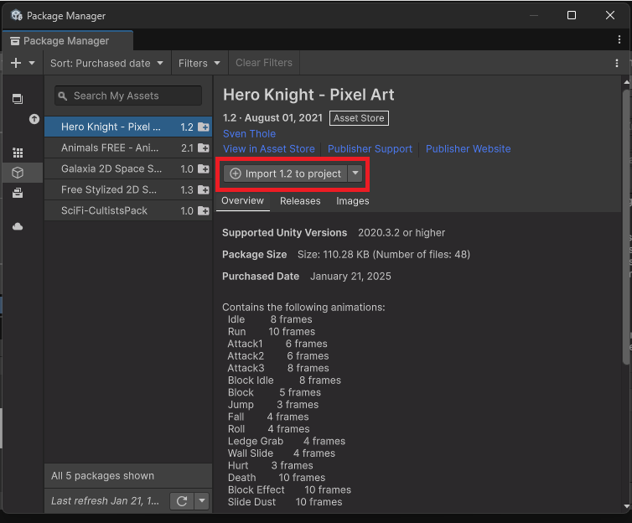Select the Built-in packages sidebar icon
The image size is (632, 523).
click(x=18, y=193)
